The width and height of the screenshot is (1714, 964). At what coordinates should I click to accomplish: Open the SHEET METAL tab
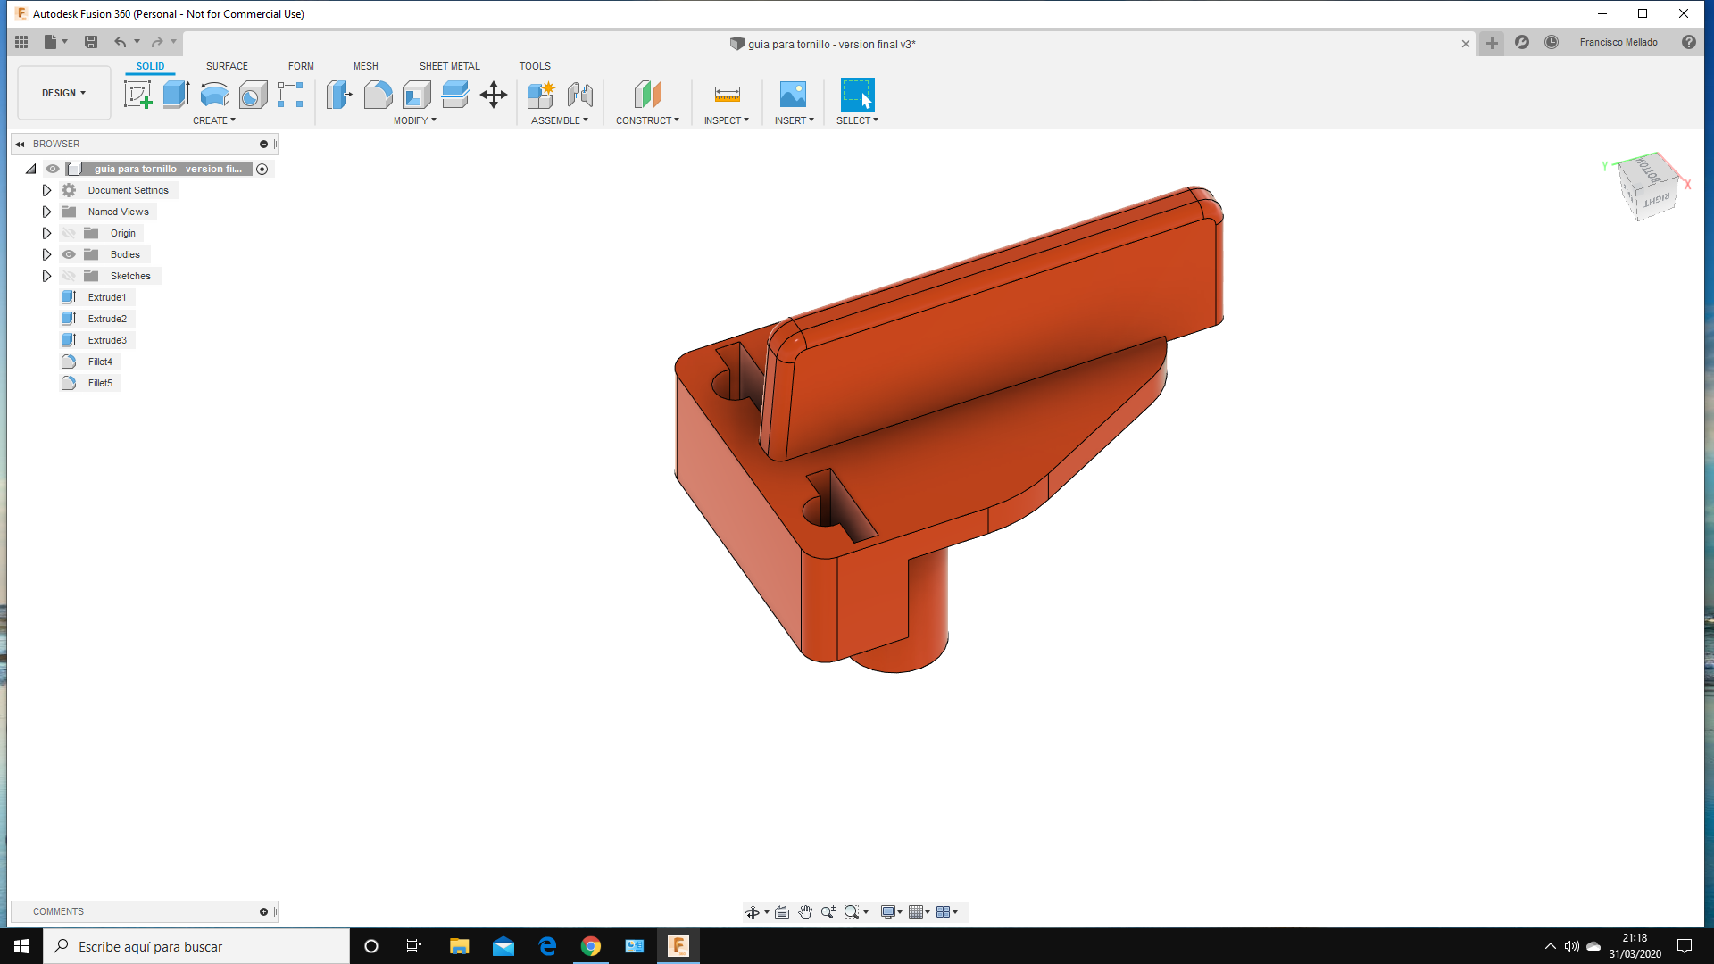[x=449, y=66]
